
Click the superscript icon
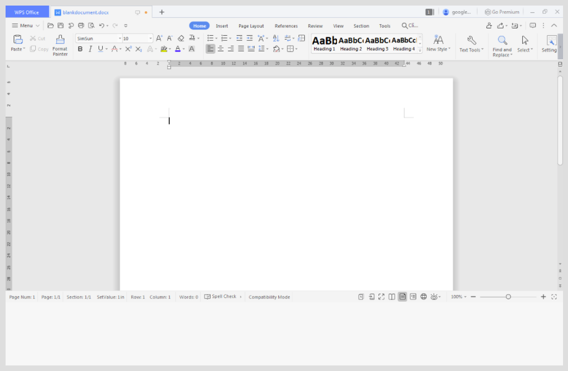128,49
